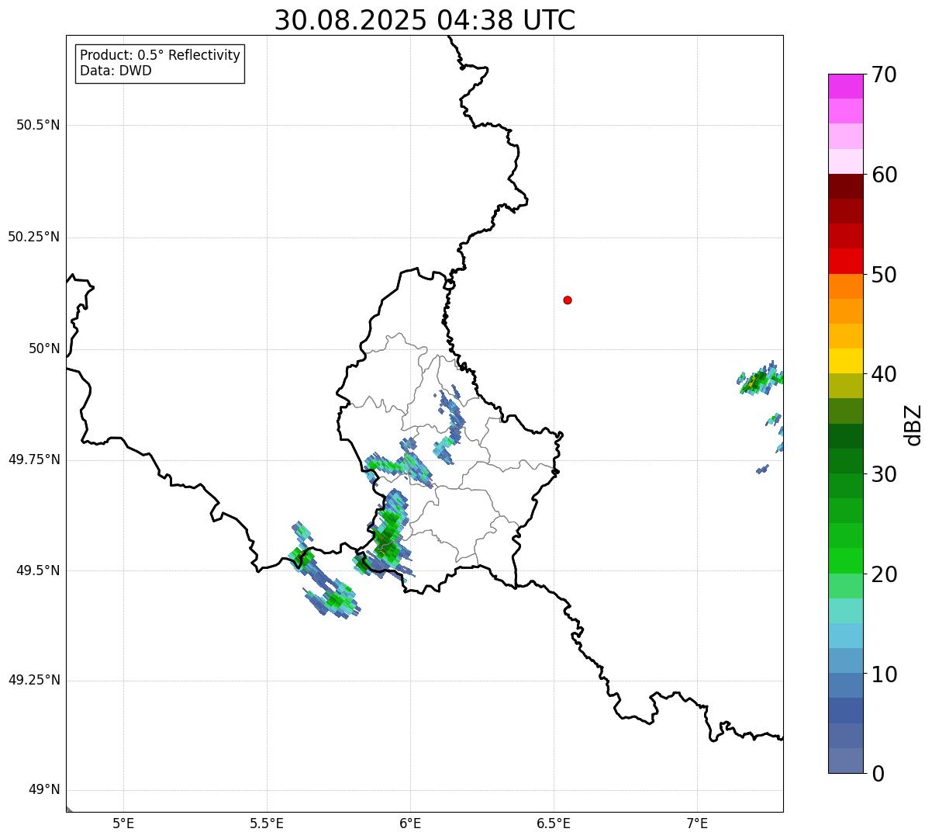This screenshot has width=932, height=839.
Task: Click the 49°N latitude label
Action: coord(44,790)
